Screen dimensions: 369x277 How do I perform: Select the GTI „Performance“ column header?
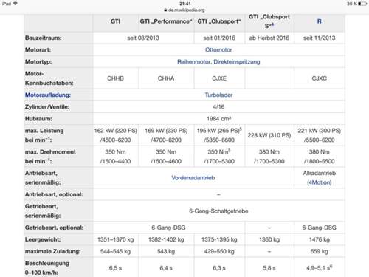pyautogui.click(x=166, y=21)
